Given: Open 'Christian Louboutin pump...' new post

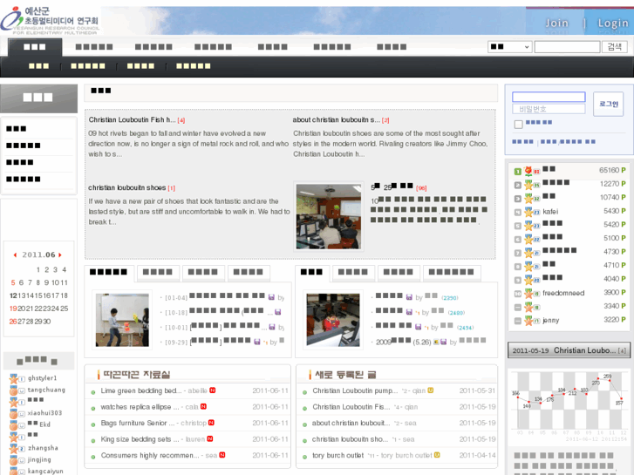Looking at the screenshot, I should (355, 390).
